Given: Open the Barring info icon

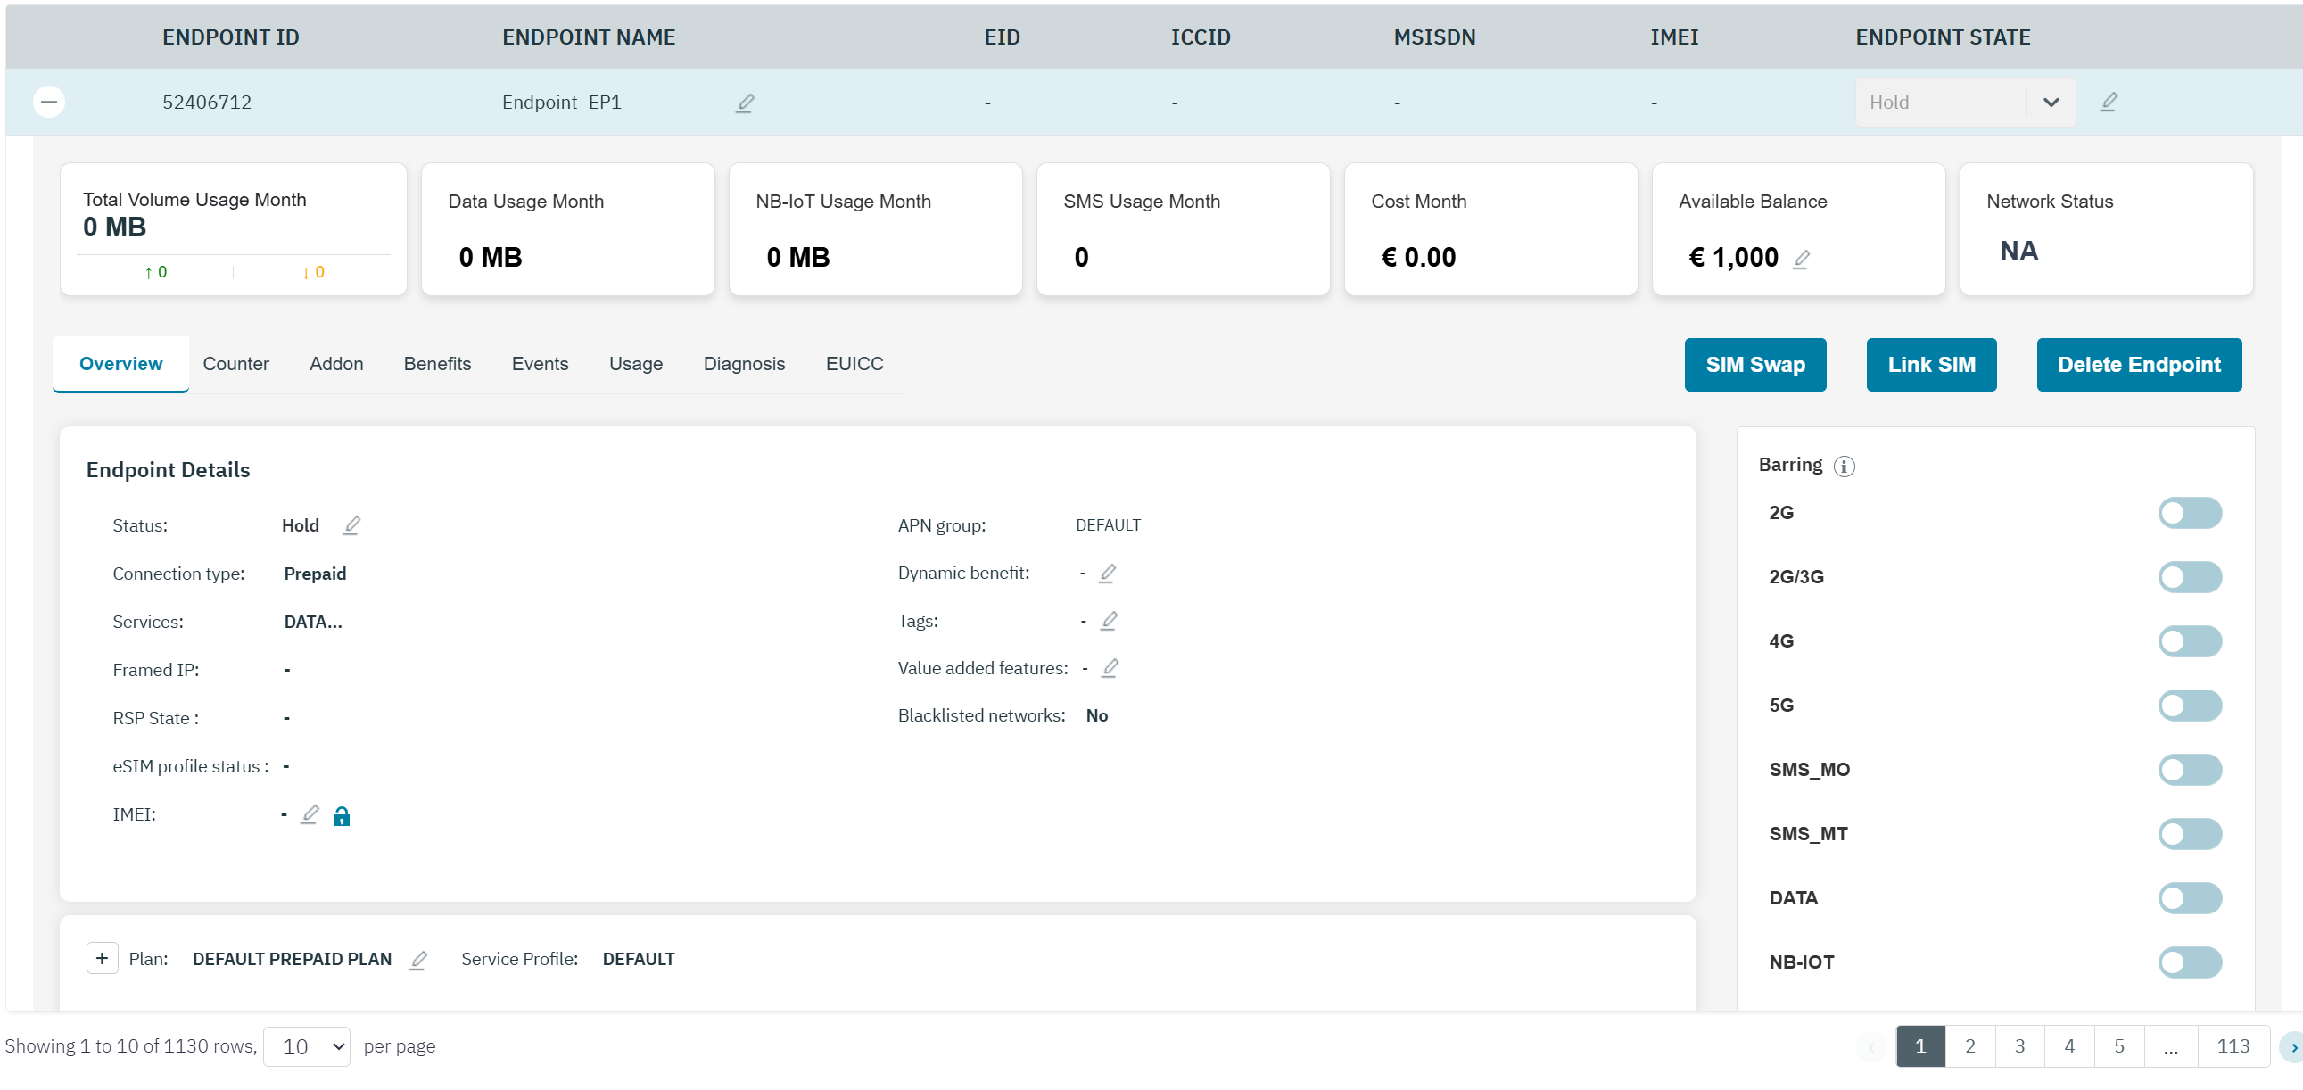Looking at the screenshot, I should (x=1845, y=466).
